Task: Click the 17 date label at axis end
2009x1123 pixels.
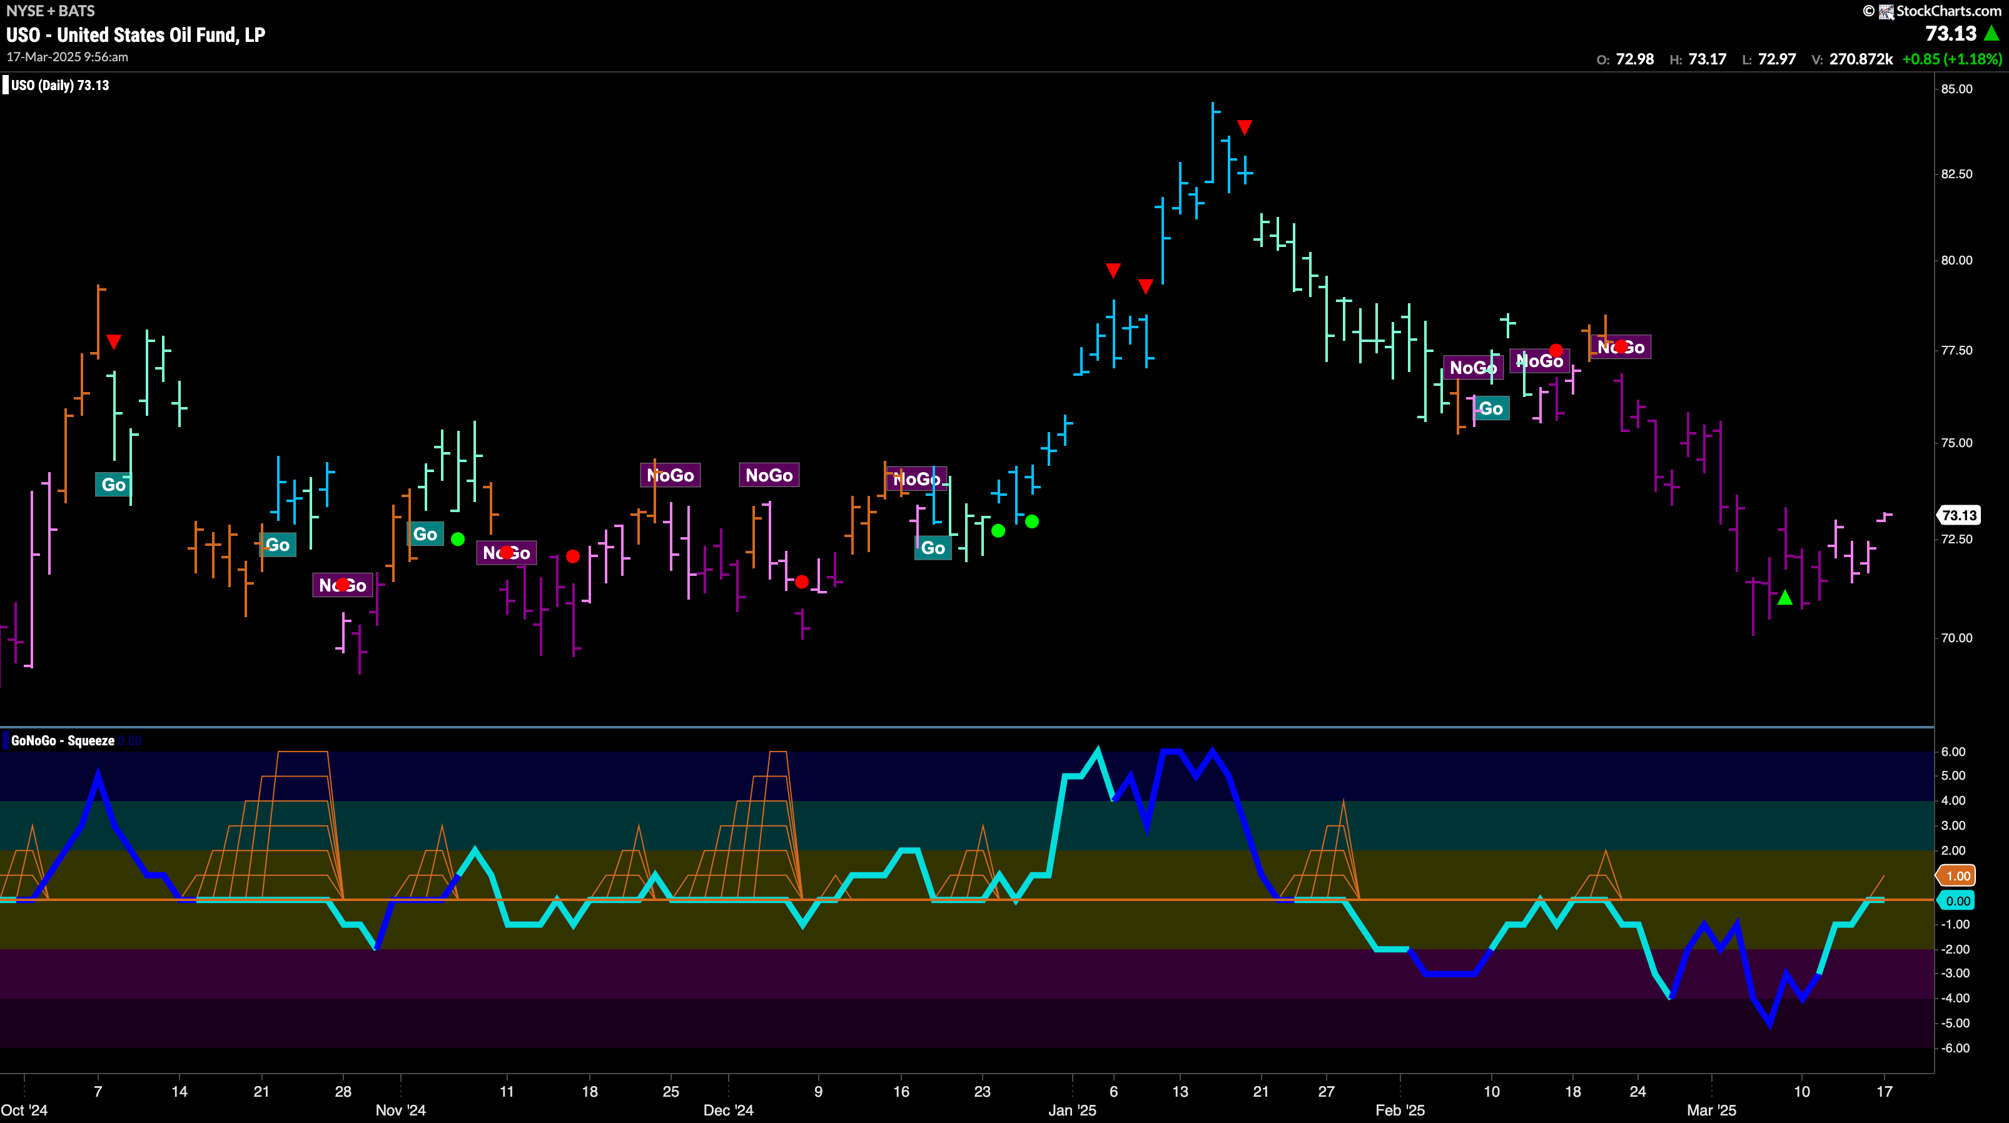Action: 1884,1091
